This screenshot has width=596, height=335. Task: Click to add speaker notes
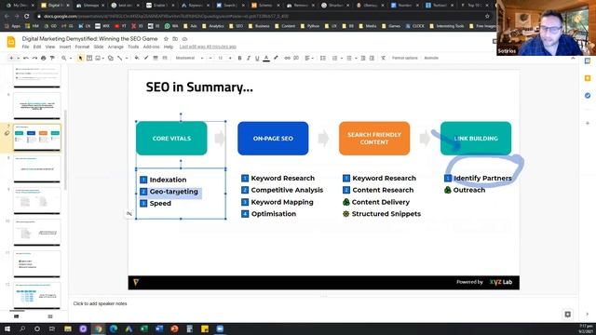click(x=100, y=303)
